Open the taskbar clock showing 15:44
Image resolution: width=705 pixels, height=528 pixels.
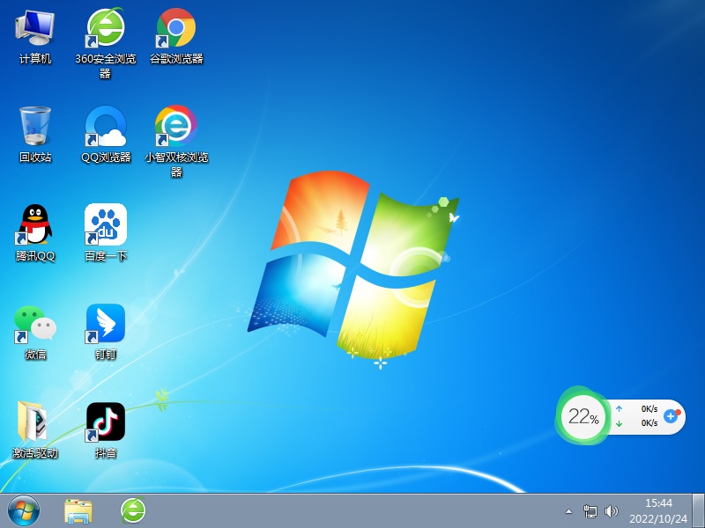click(x=658, y=511)
